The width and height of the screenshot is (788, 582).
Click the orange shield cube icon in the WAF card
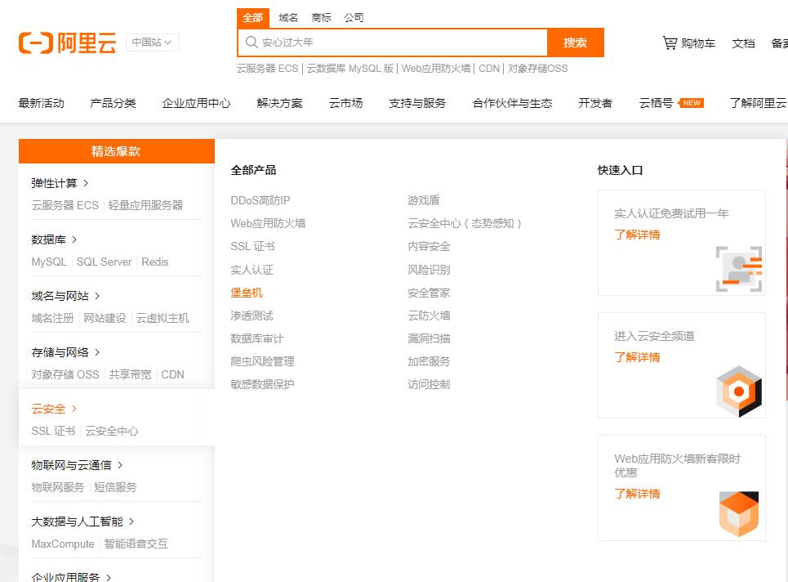pos(739,513)
